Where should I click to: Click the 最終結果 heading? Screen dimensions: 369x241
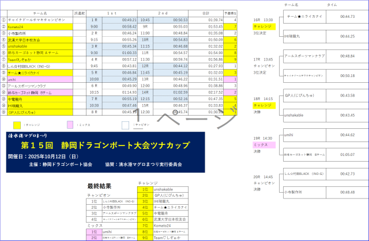(98, 186)
